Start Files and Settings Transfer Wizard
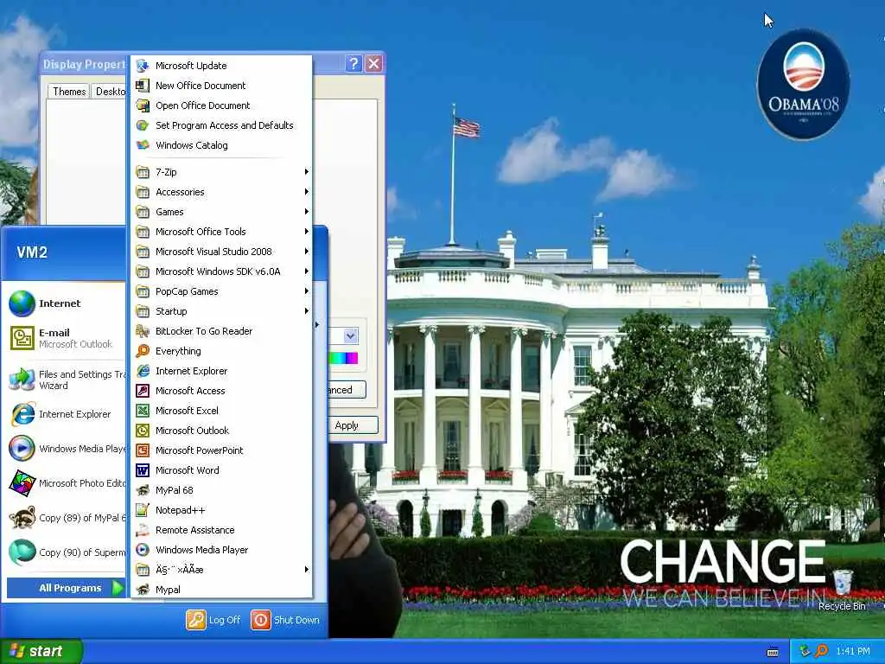This screenshot has width=885, height=664. point(66,380)
